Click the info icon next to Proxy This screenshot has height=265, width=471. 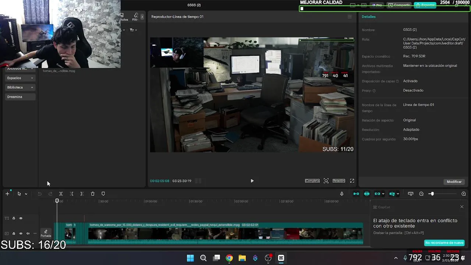click(x=374, y=91)
